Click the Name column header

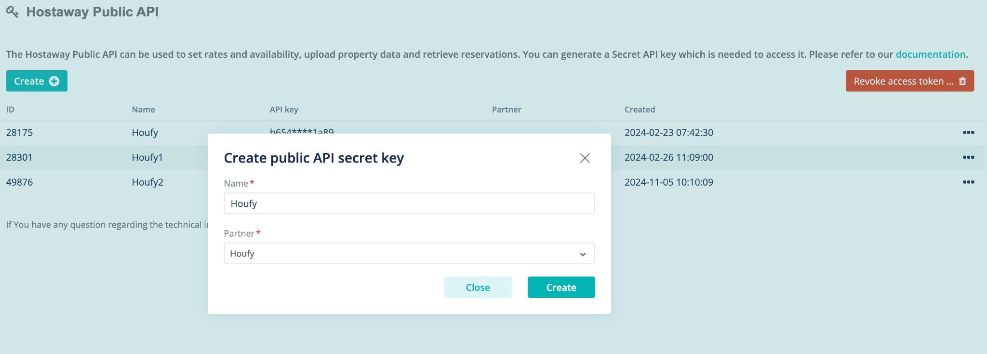coord(143,110)
